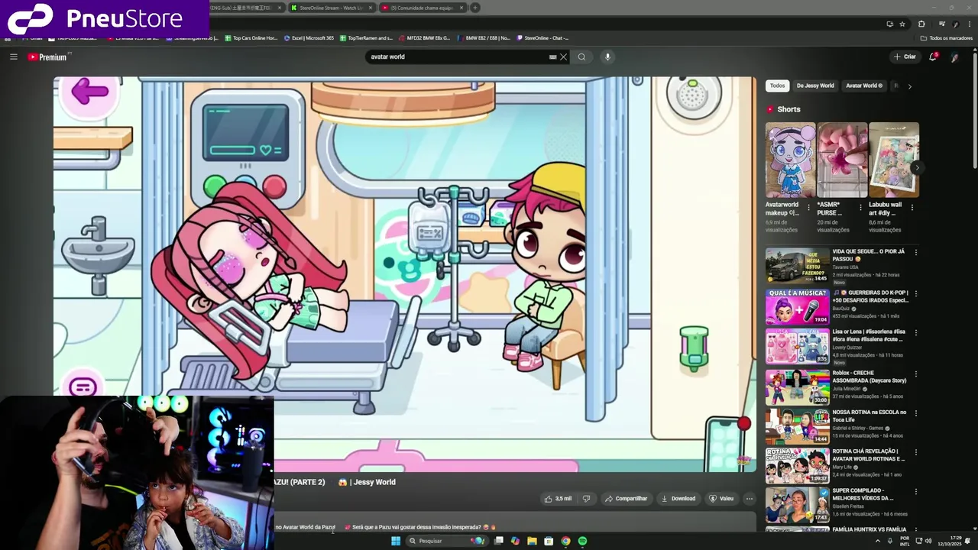Open more actions ellipsis below video
Image resolution: width=978 pixels, height=550 pixels.
(750, 499)
